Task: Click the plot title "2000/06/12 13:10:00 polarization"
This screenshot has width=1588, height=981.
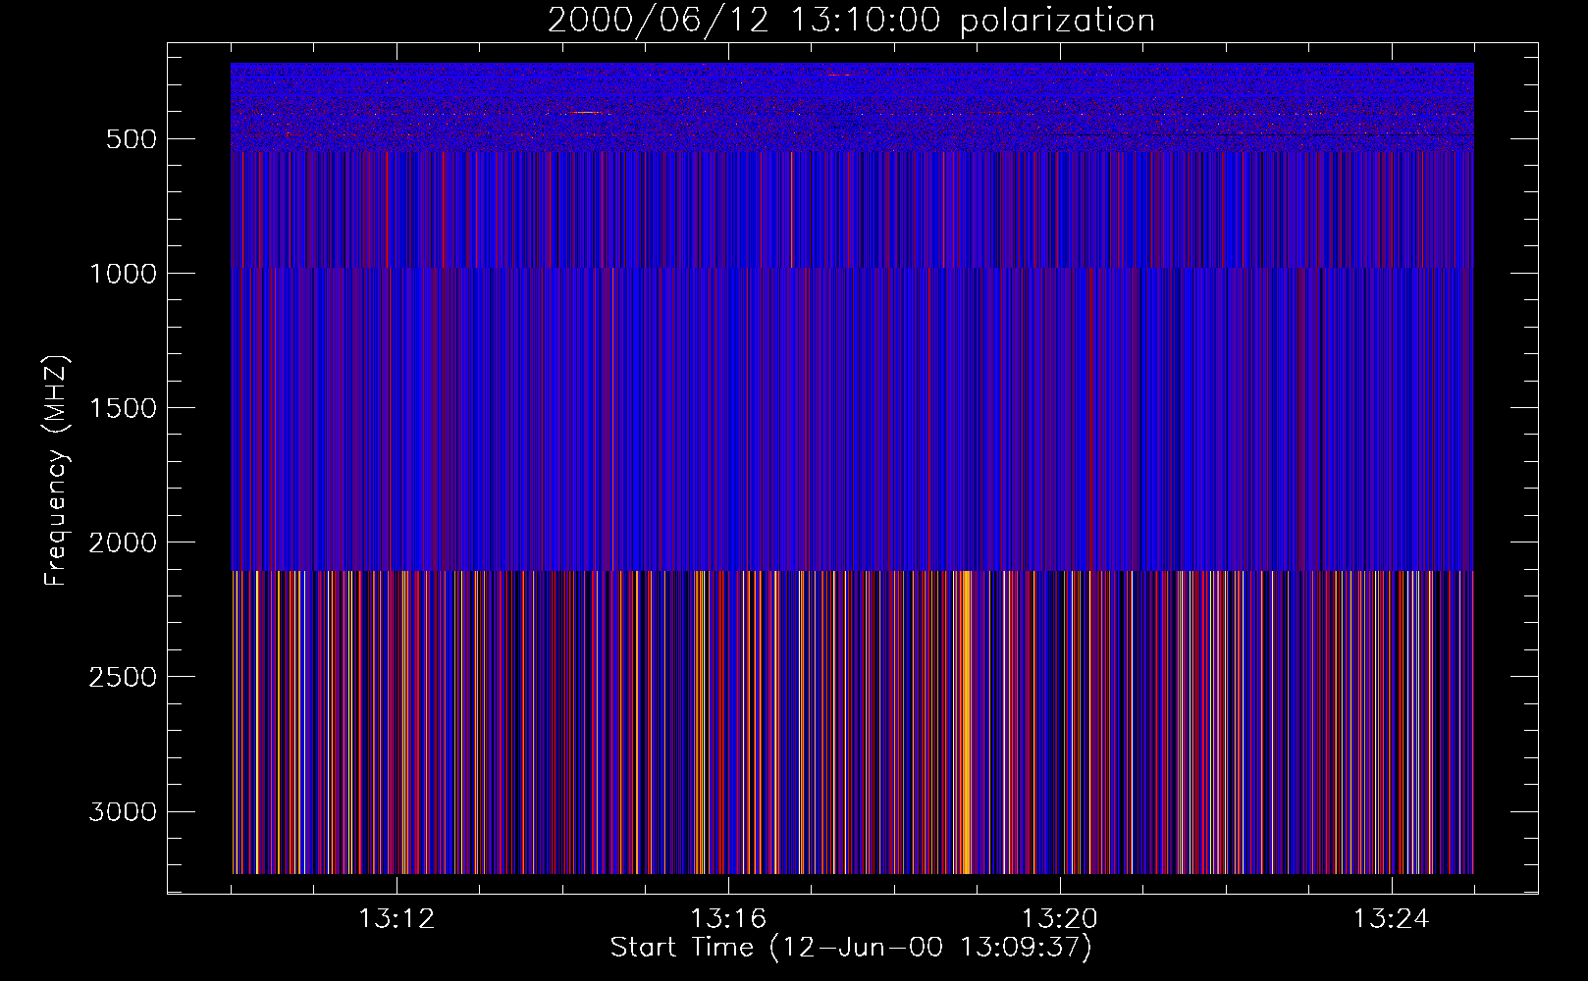Action: [x=851, y=21]
